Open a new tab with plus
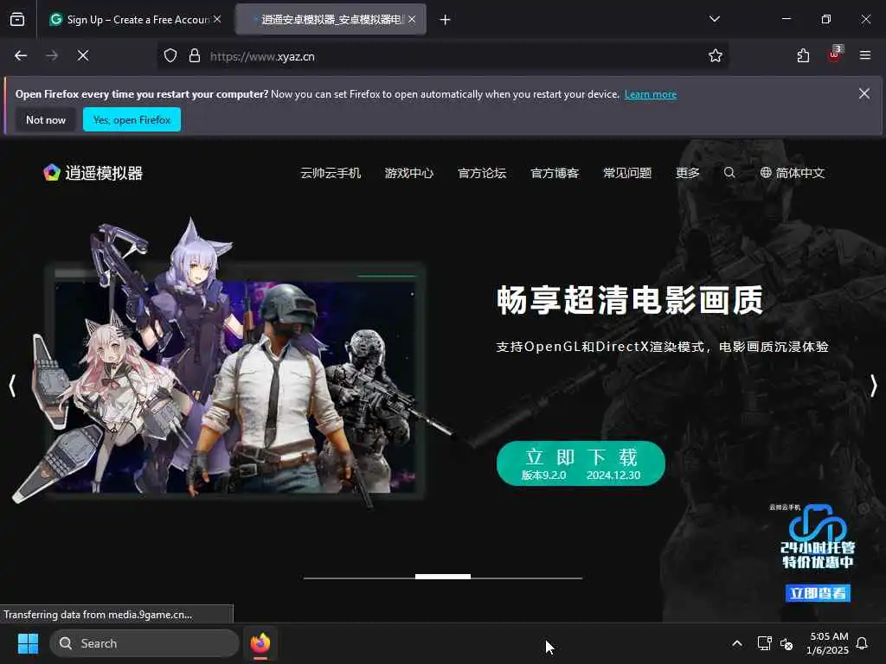Screen dimensions: 886x664 click(x=446, y=20)
